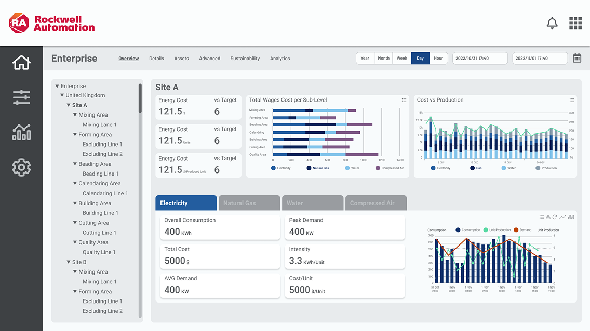Collapse Cutting Area node

75,223
